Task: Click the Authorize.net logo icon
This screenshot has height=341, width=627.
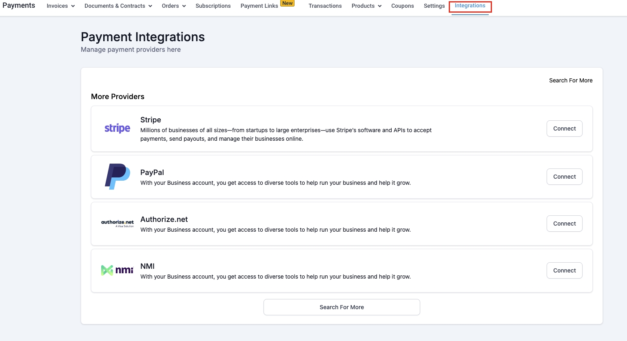Action: point(117,224)
